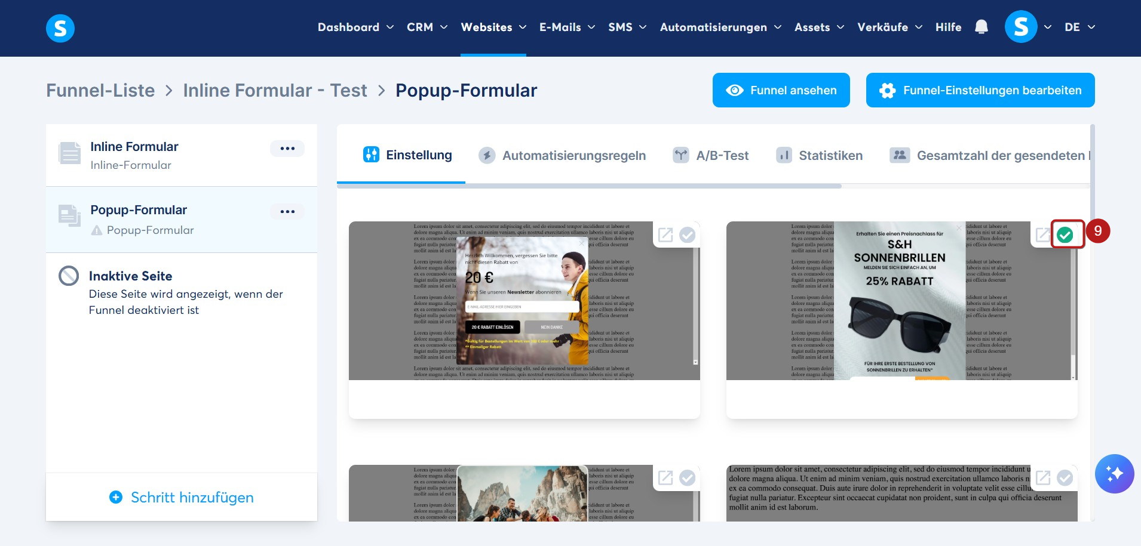This screenshot has height=546, width=1141.
Task: Click the systeme.io S logo
Action: tap(60, 28)
